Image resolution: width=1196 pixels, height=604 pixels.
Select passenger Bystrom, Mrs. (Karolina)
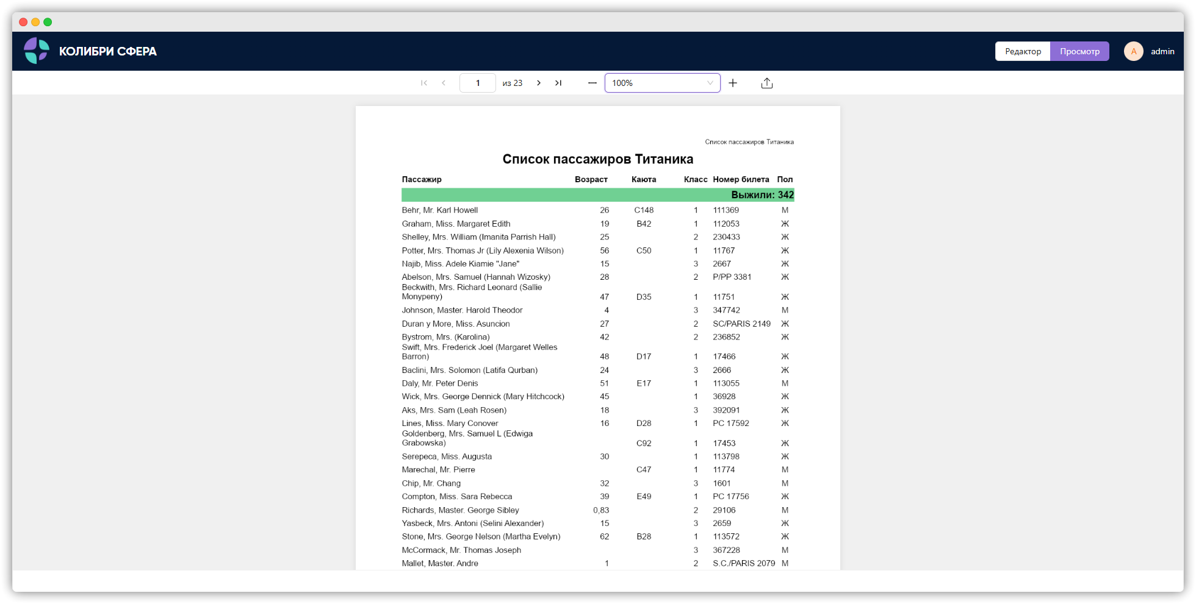[445, 337]
